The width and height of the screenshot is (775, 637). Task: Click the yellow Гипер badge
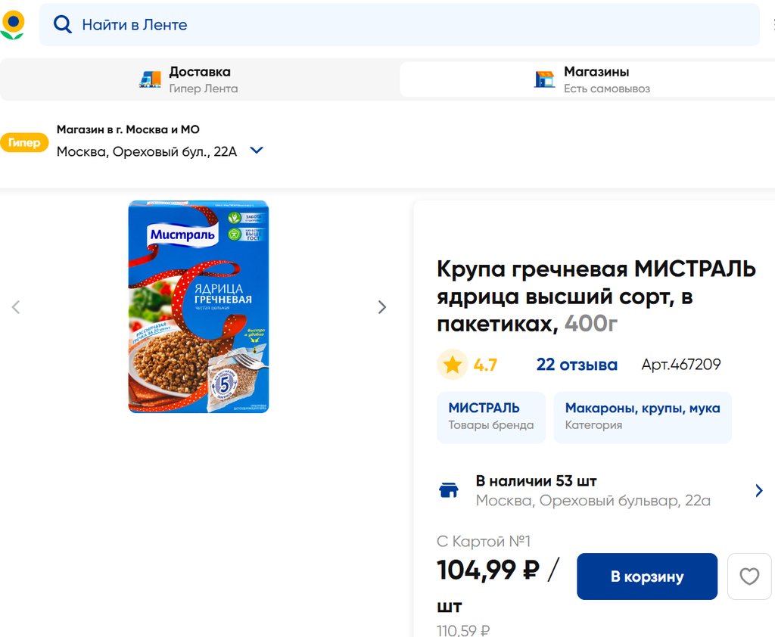tap(24, 143)
